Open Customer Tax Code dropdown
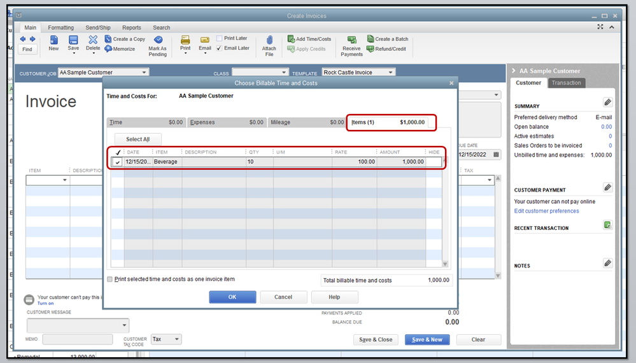 pos(176,339)
